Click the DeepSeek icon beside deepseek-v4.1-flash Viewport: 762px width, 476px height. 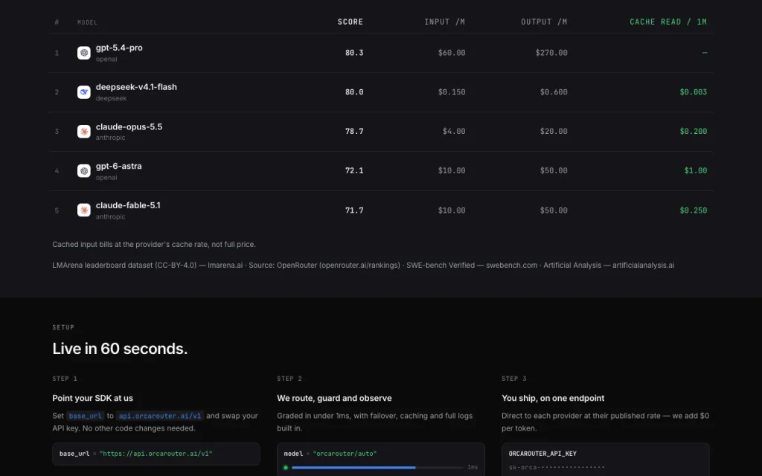83,91
